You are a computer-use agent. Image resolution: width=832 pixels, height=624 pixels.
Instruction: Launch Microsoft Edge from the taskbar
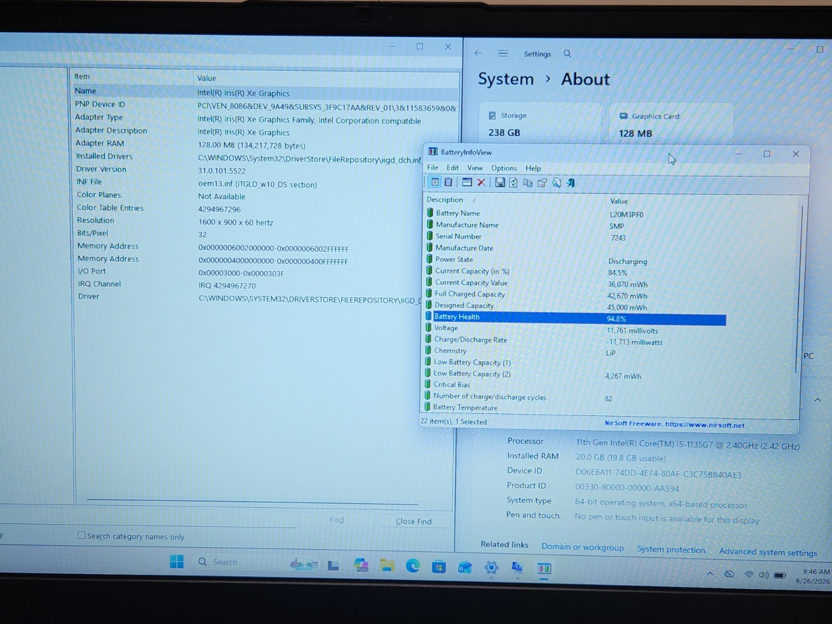413,566
